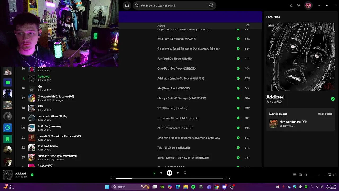
Task: Open File Explorer from the taskbar
Action: 185,187
